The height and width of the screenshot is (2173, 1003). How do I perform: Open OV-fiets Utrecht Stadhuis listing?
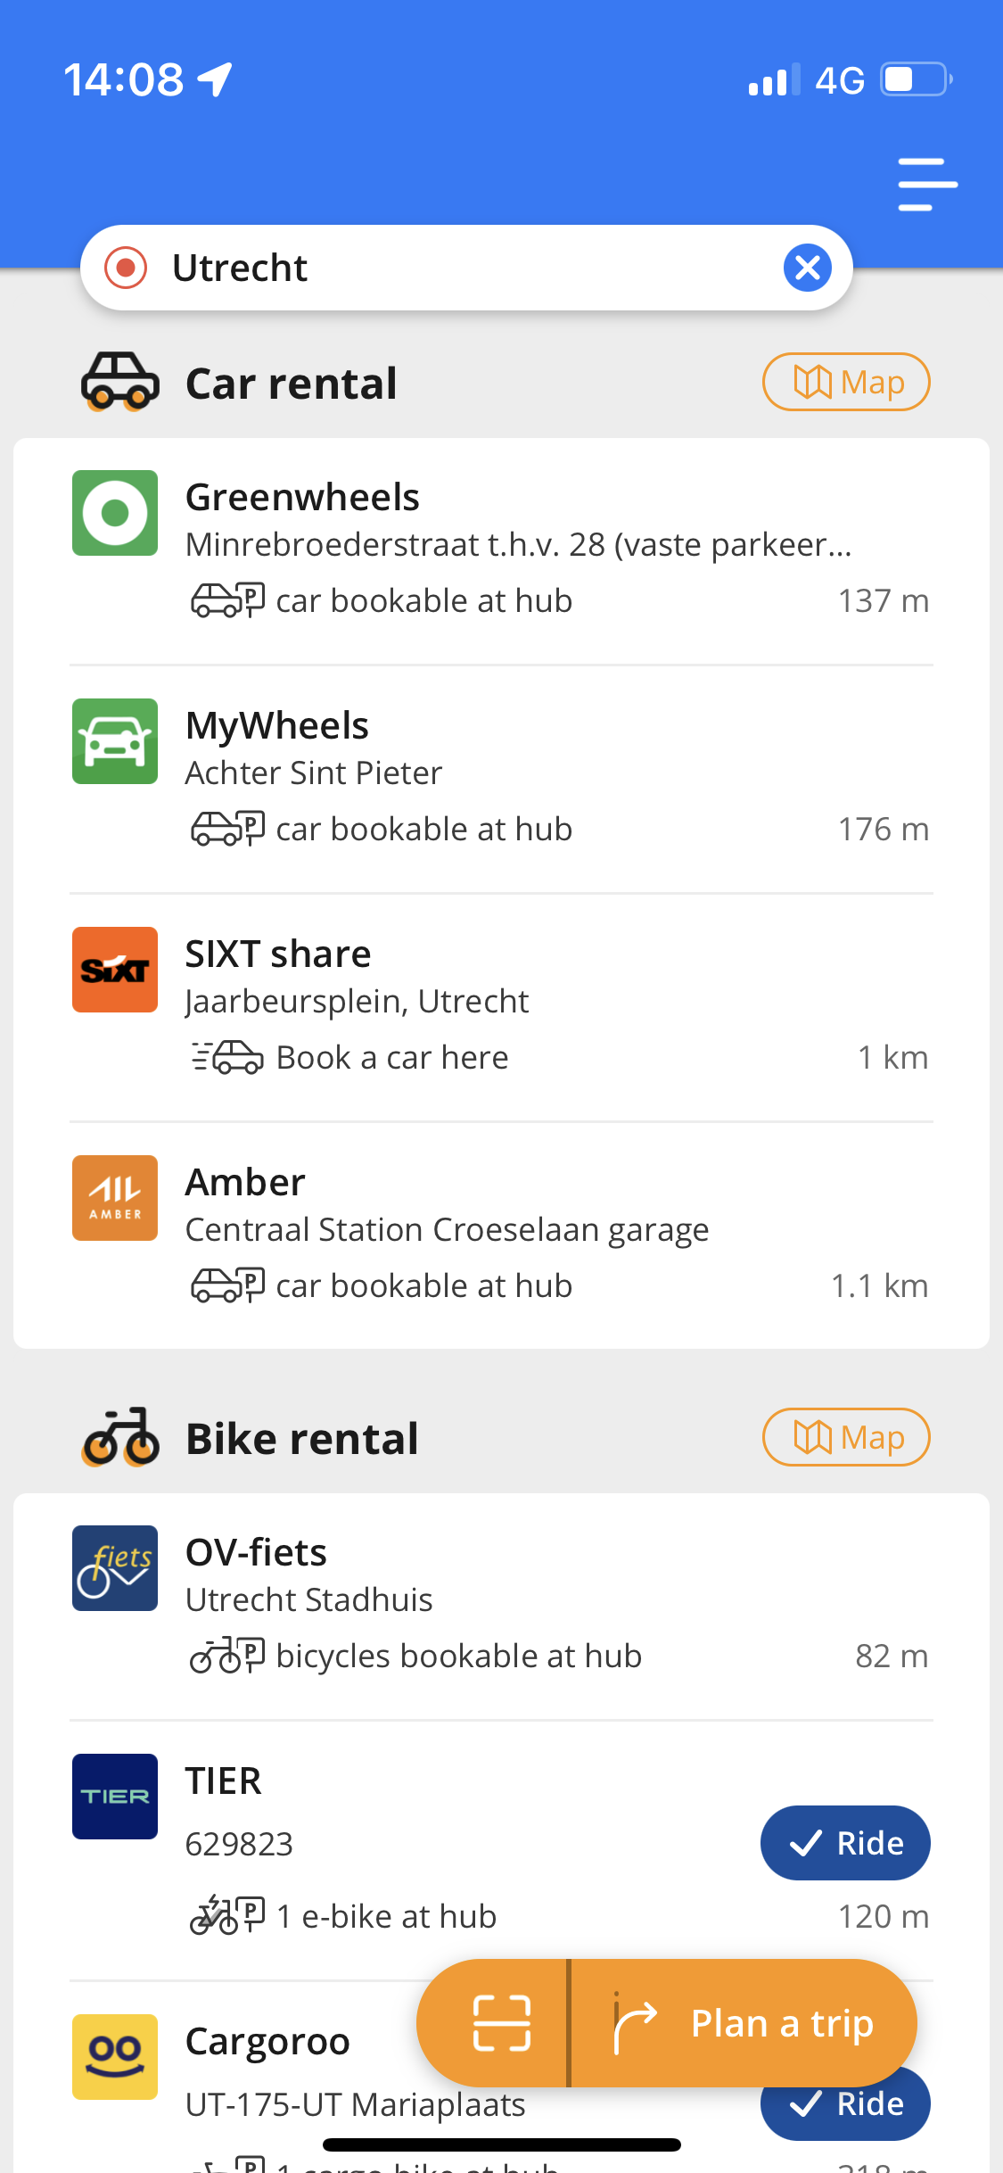tap(501, 1606)
